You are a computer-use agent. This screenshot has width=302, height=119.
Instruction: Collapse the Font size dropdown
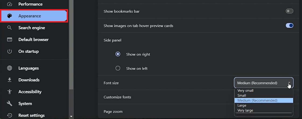pyautogui.click(x=264, y=83)
